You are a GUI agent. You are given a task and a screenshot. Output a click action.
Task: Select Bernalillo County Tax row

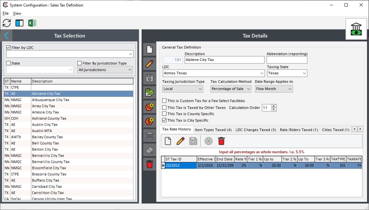68,162
